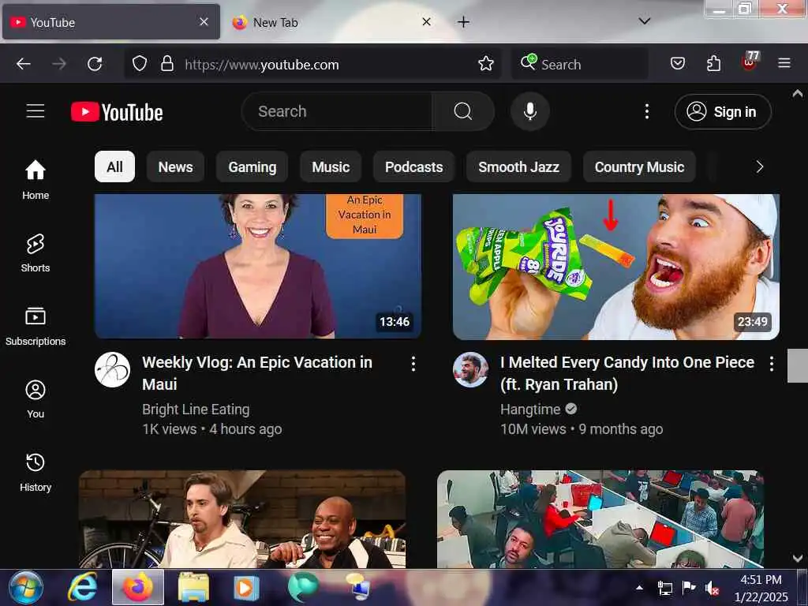Image resolution: width=808 pixels, height=606 pixels.
Task: Launch Internet Explorer from the taskbar
Action: point(82,587)
